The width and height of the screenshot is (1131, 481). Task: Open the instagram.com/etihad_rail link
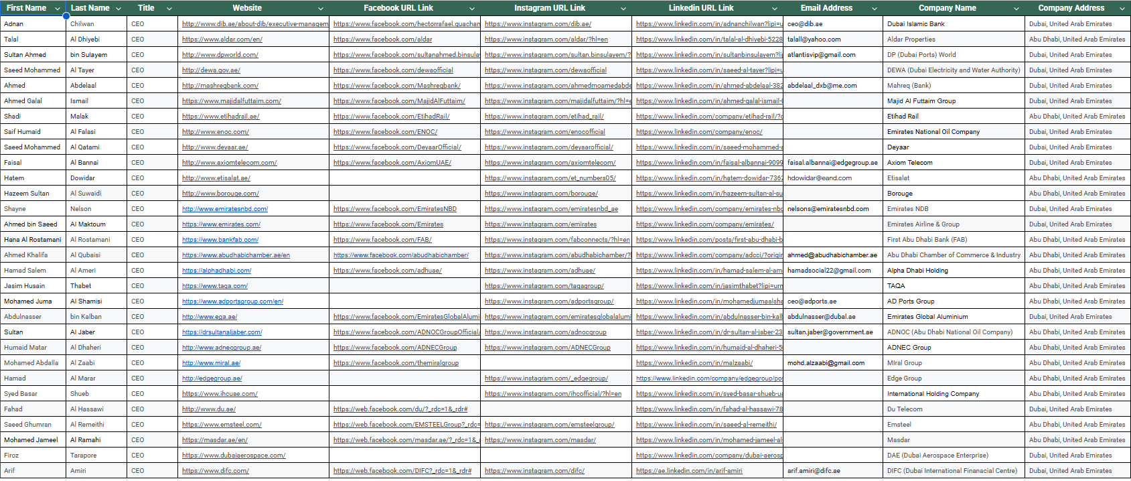click(544, 117)
